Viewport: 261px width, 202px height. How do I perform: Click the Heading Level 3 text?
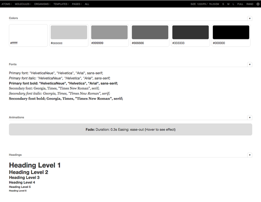tap(24, 178)
